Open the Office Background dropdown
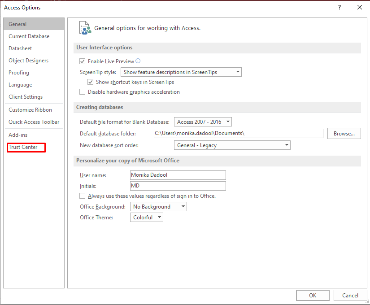Image resolution: width=370 pixels, height=305 pixels. [158, 207]
